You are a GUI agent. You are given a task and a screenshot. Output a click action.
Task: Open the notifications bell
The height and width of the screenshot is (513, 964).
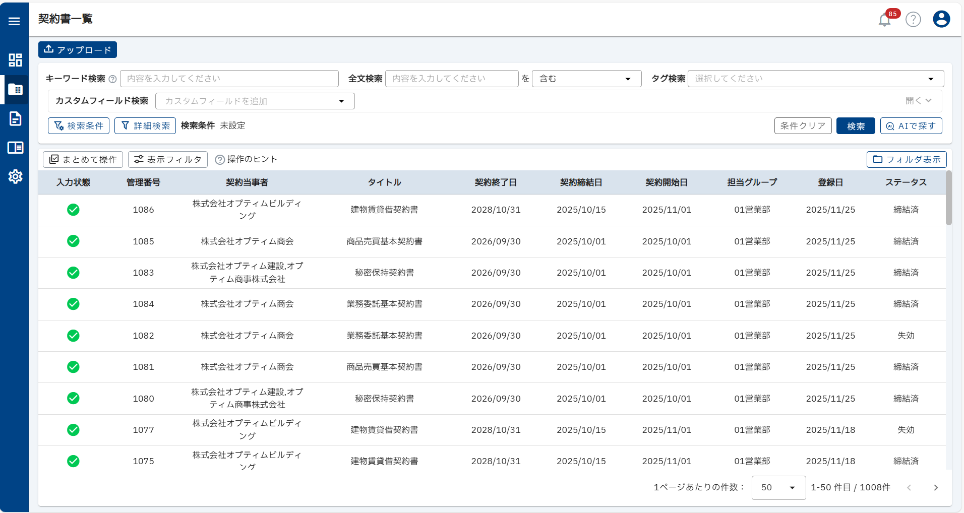coord(884,20)
